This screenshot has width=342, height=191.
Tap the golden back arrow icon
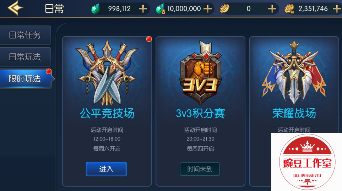coord(15,8)
